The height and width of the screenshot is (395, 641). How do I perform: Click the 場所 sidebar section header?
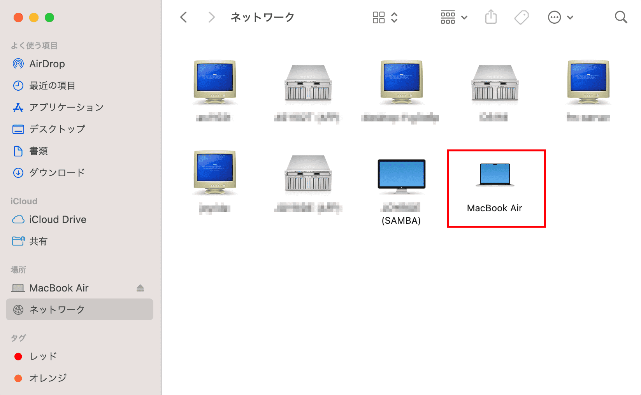18,270
